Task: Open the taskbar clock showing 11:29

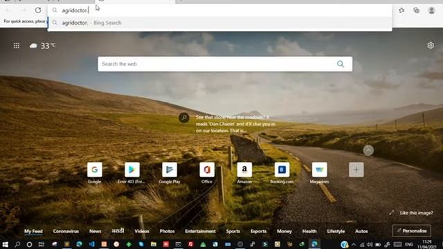Action: coord(427,244)
